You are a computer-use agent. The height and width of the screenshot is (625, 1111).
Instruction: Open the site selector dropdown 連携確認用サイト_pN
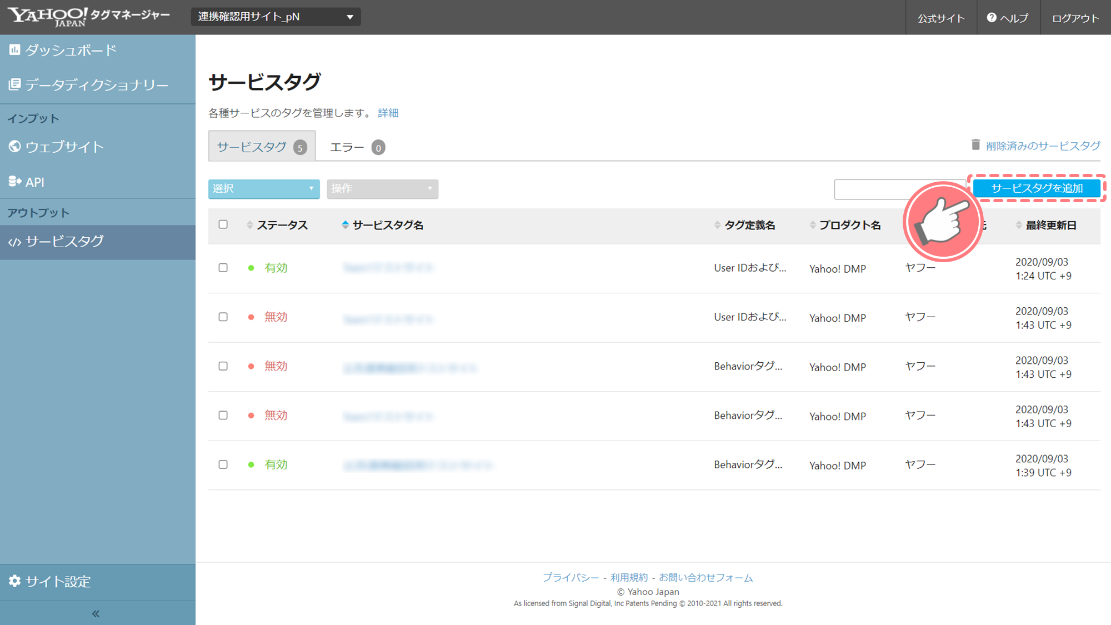(x=276, y=17)
